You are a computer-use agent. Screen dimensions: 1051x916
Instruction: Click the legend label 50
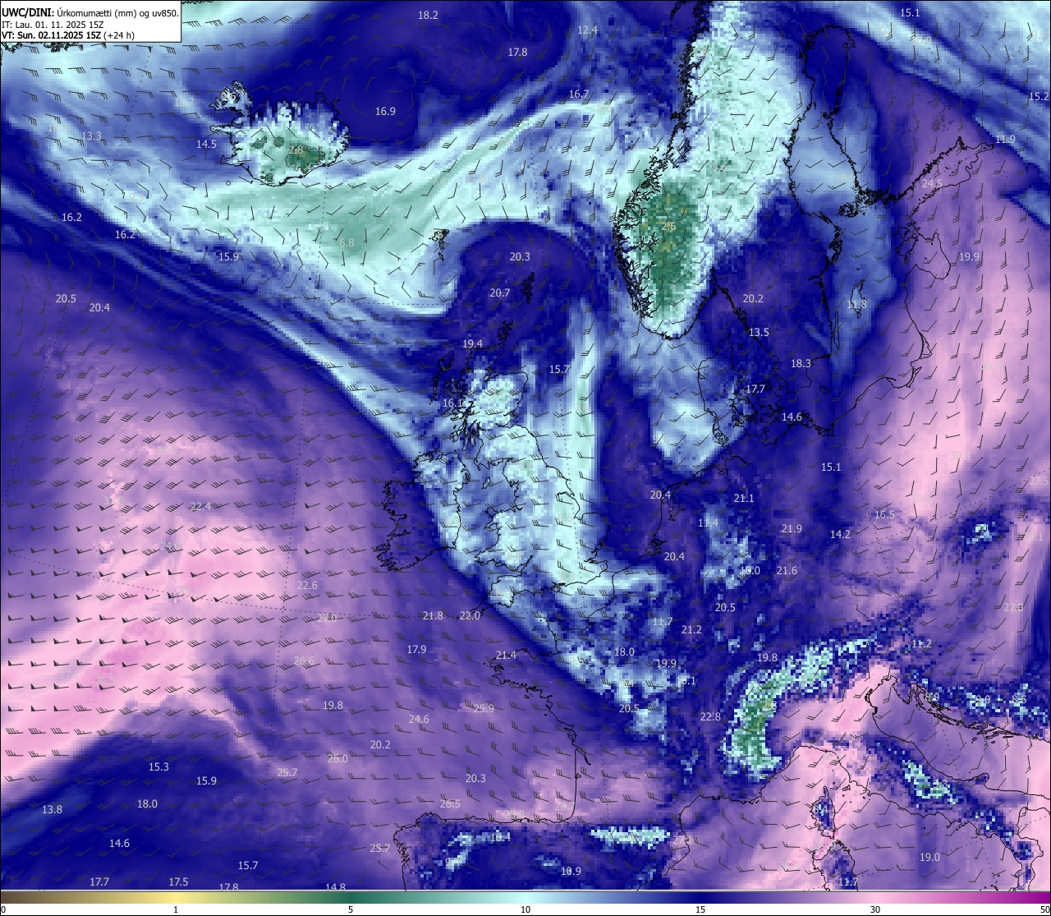point(1044,909)
